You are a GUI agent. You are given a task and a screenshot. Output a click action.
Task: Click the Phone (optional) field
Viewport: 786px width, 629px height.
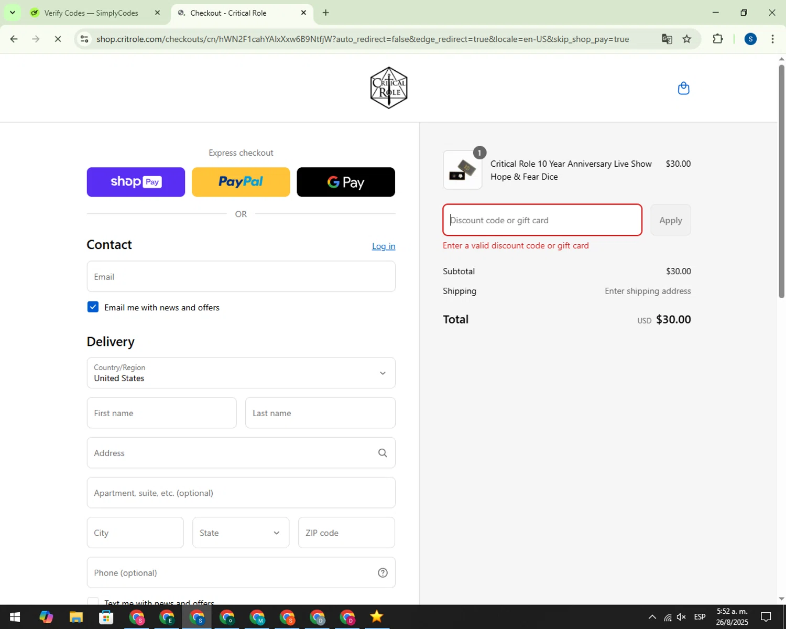point(241,572)
